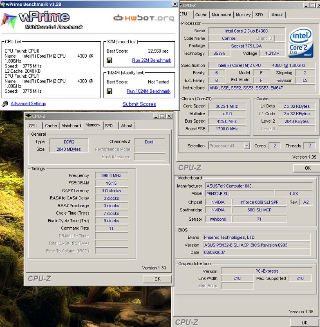
Task: Click the memory Size value 2048 MBytes
Action: click(x=69, y=149)
